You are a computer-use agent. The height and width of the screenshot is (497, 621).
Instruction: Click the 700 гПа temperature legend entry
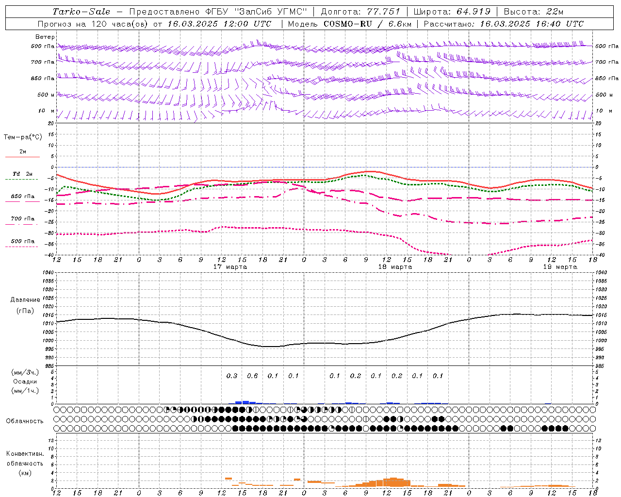23,219
